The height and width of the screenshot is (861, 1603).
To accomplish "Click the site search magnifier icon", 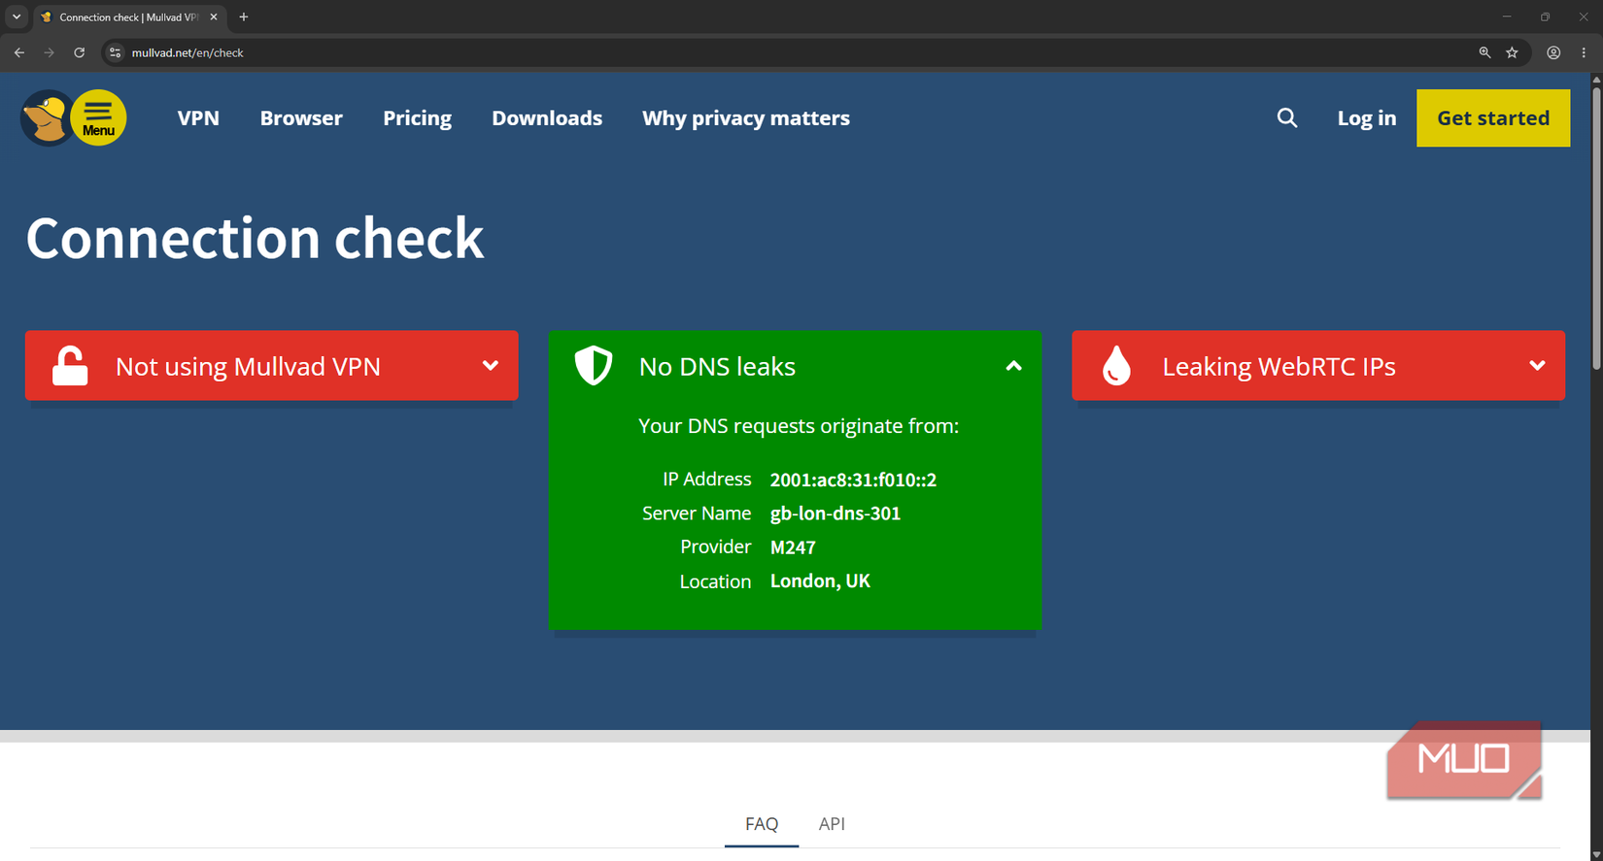I will [x=1287, y=118].
